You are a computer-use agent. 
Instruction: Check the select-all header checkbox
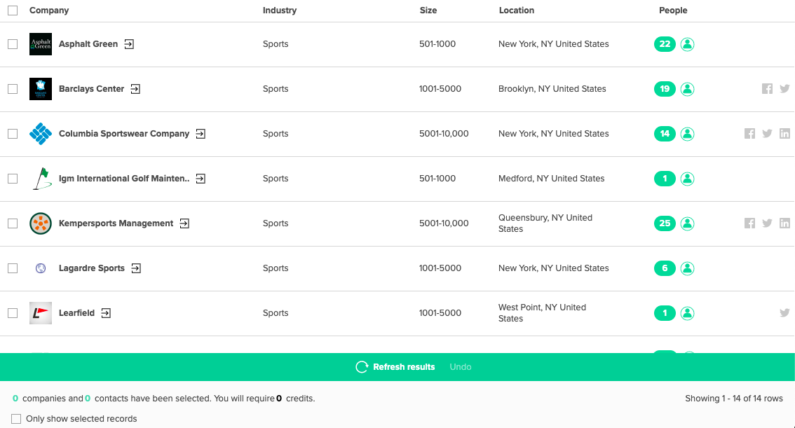13,11
